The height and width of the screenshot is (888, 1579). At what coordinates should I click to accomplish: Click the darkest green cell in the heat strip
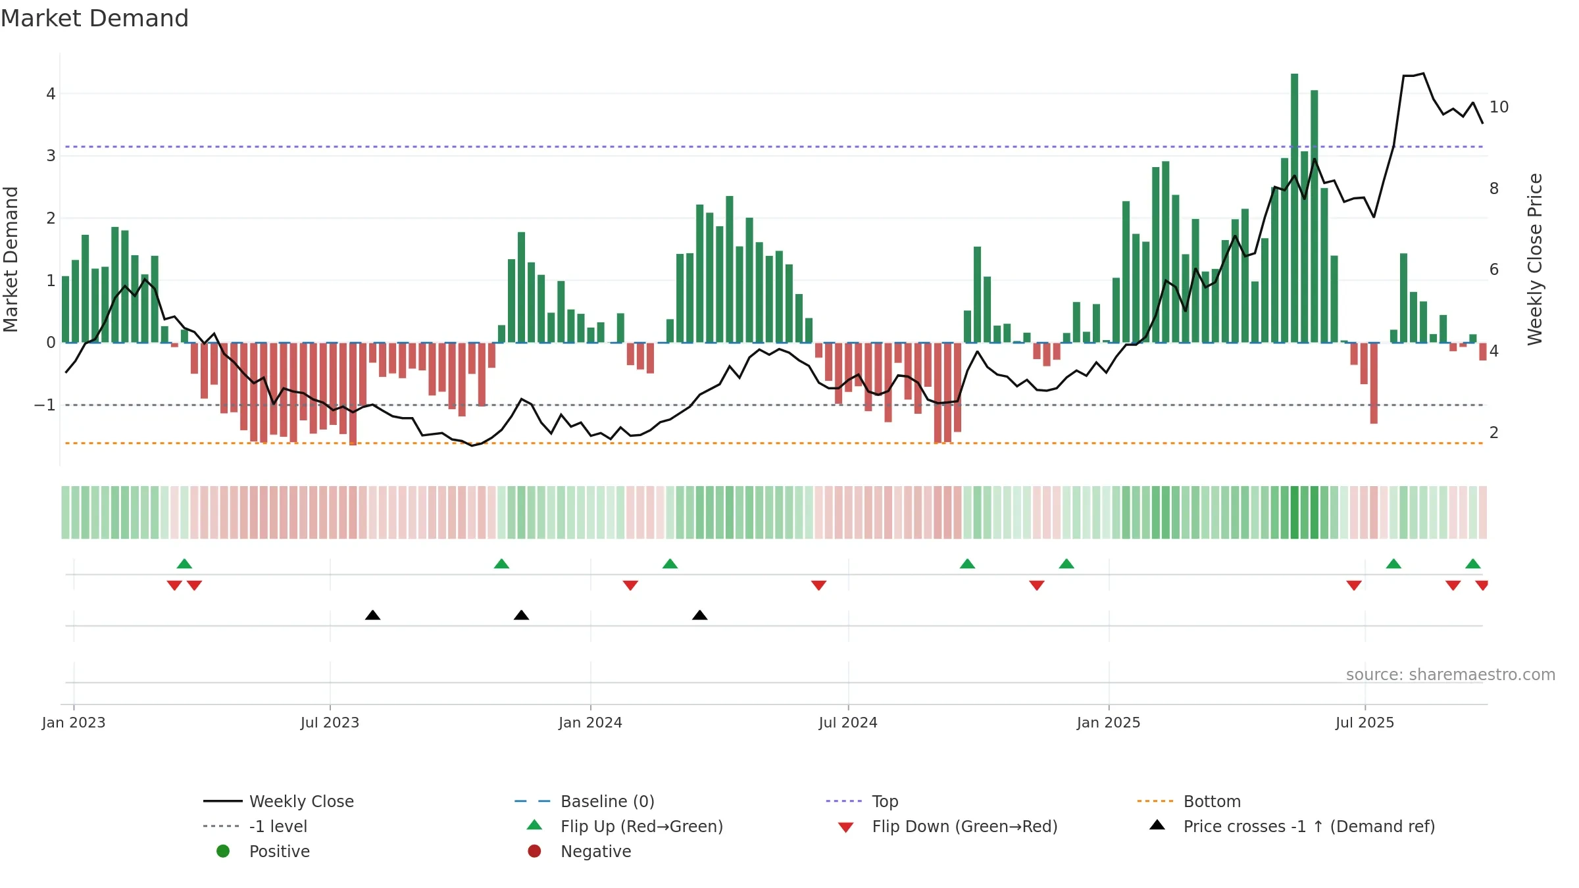coord(1294,512)
